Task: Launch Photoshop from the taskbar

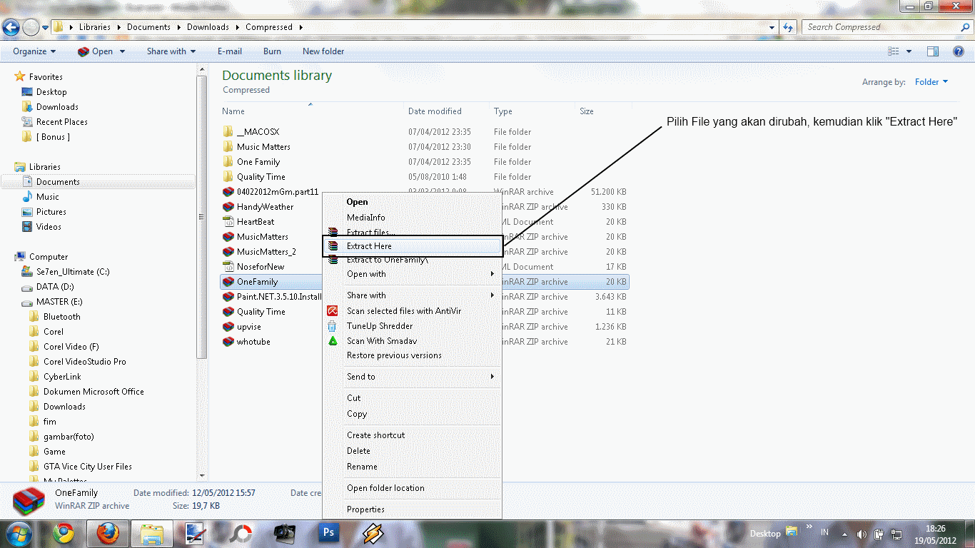Action: [329, 533]
